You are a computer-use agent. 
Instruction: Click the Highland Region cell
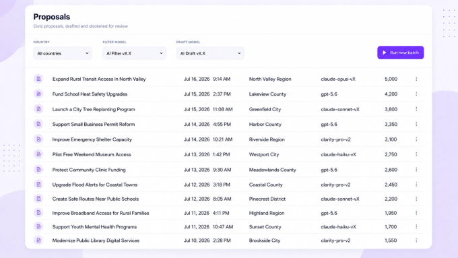coord(267,213)
